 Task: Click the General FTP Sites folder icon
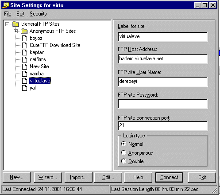(16, 24)
